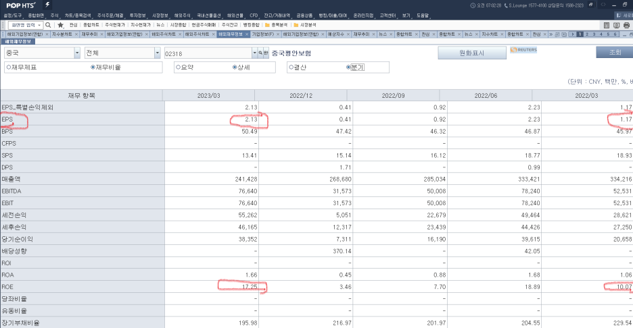Click the clock icon beside 오전 time

473,5
